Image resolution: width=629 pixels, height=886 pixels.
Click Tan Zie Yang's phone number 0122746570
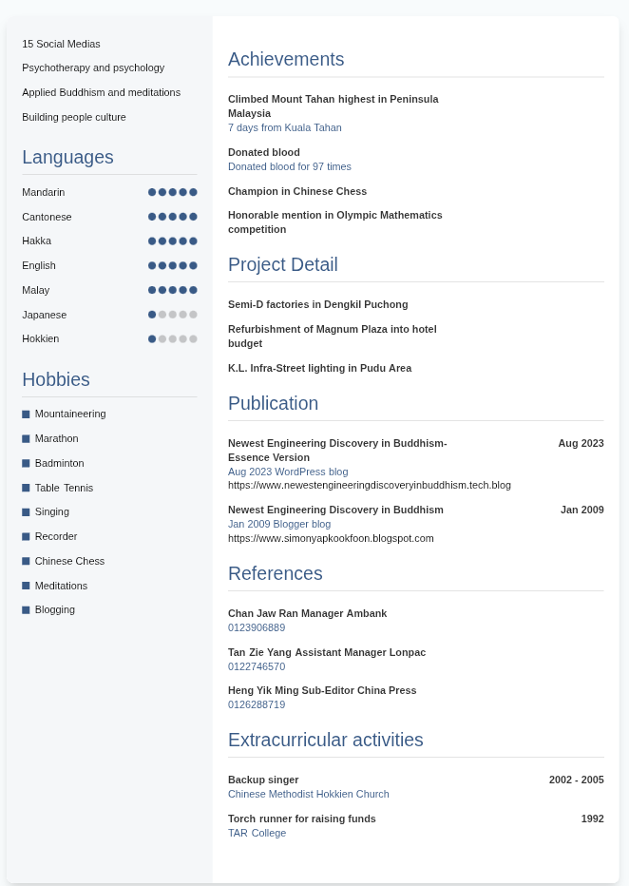coord(257,667)
